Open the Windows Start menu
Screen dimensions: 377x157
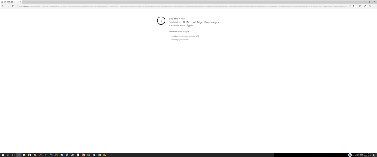pos(3,155)
